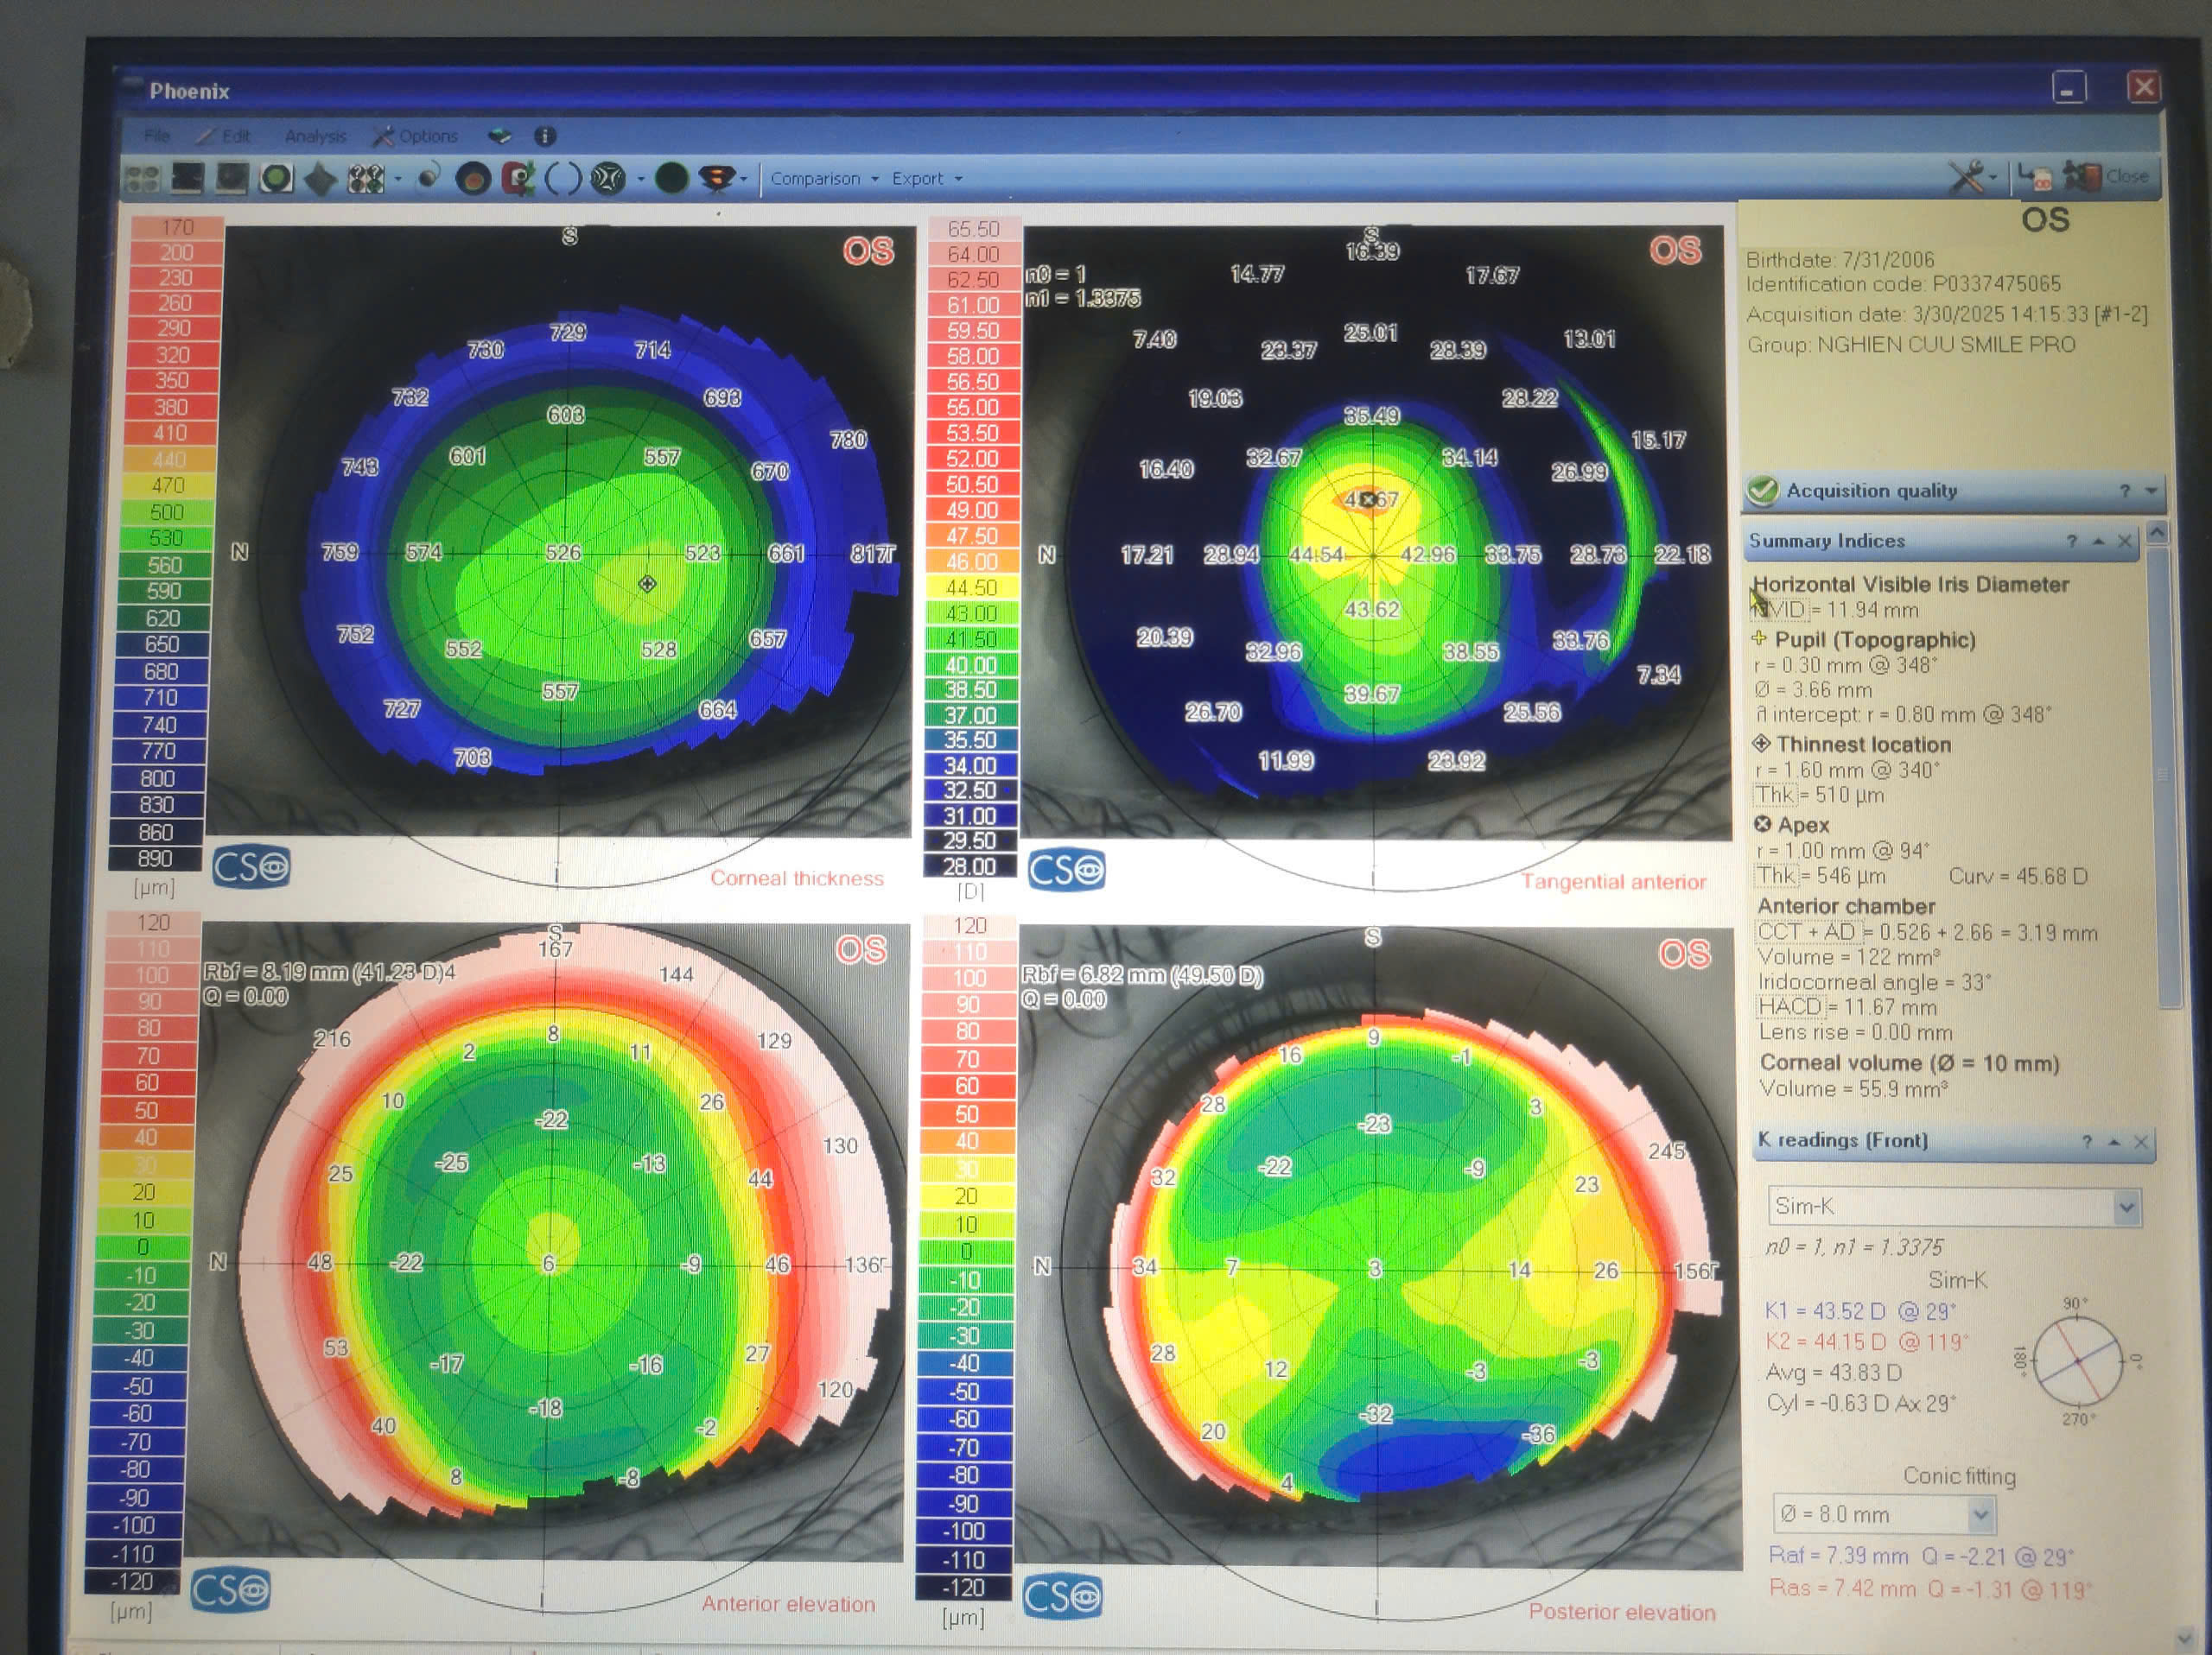Viewport: 2212px width, 1655px height.
Task: Open the wavefront aberration circle icon
Action: [x=608, y=179]
